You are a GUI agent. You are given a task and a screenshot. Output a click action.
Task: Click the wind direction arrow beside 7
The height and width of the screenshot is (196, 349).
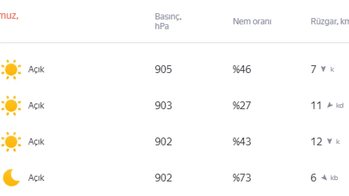tap(323, 69)
